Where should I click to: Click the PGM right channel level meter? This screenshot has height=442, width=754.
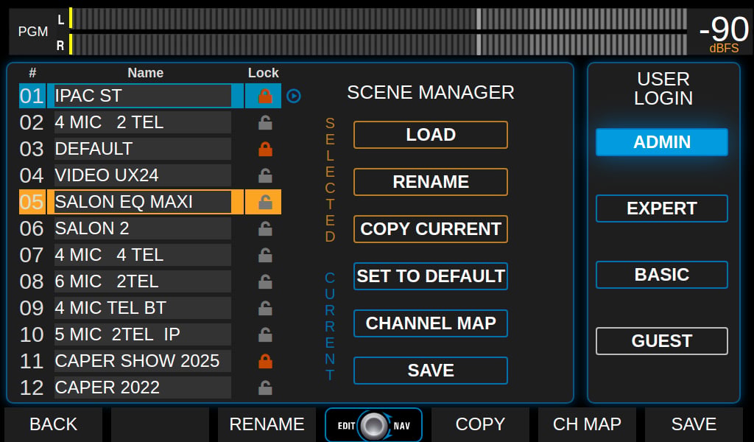tap(378, 44)
